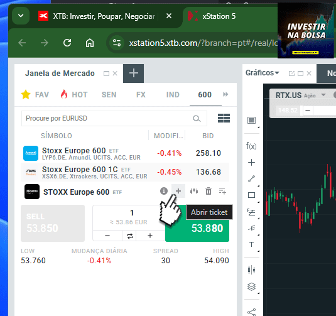Click browser back arrow
Screen dimensions: 336x316
pos(22,43)
